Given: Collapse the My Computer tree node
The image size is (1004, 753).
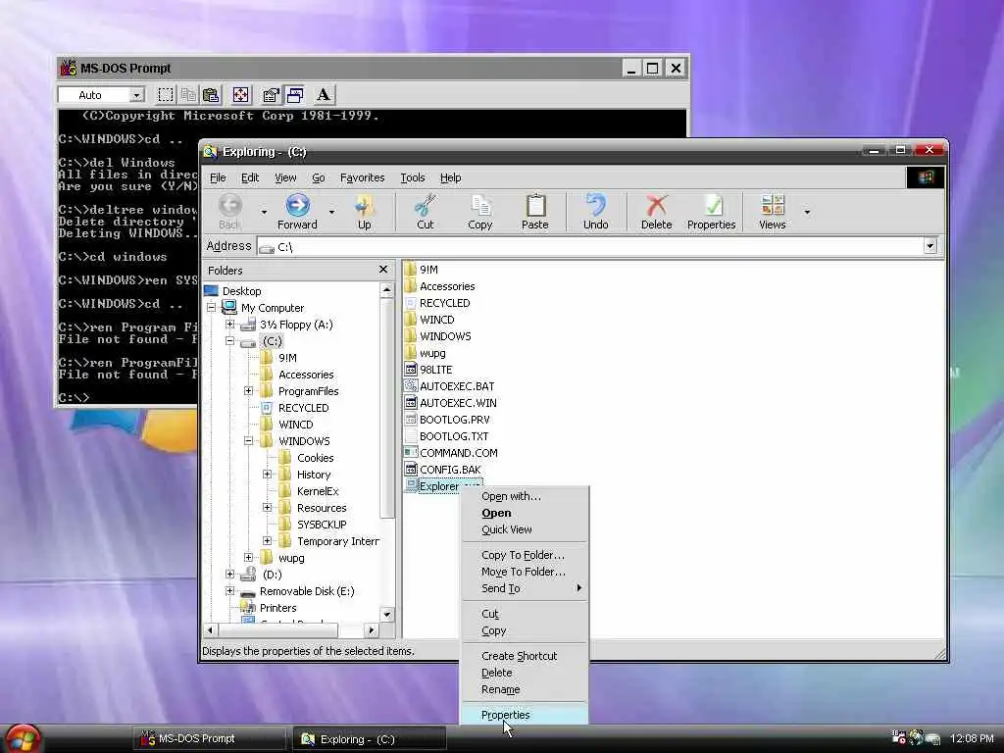Looking at the screenshot, I should [212, 308].
